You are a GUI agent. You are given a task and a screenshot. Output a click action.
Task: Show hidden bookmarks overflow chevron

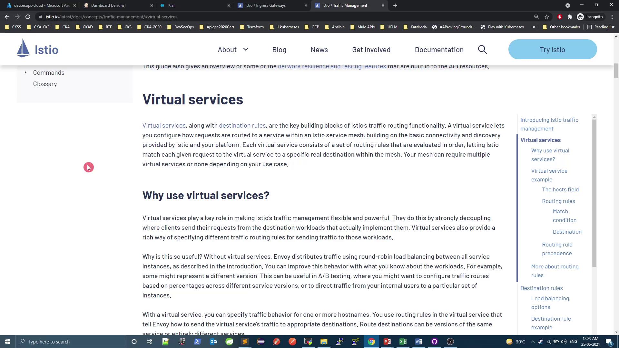(534, 27)
